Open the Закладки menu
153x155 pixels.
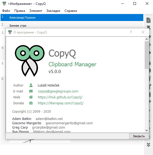click(53, 11)
